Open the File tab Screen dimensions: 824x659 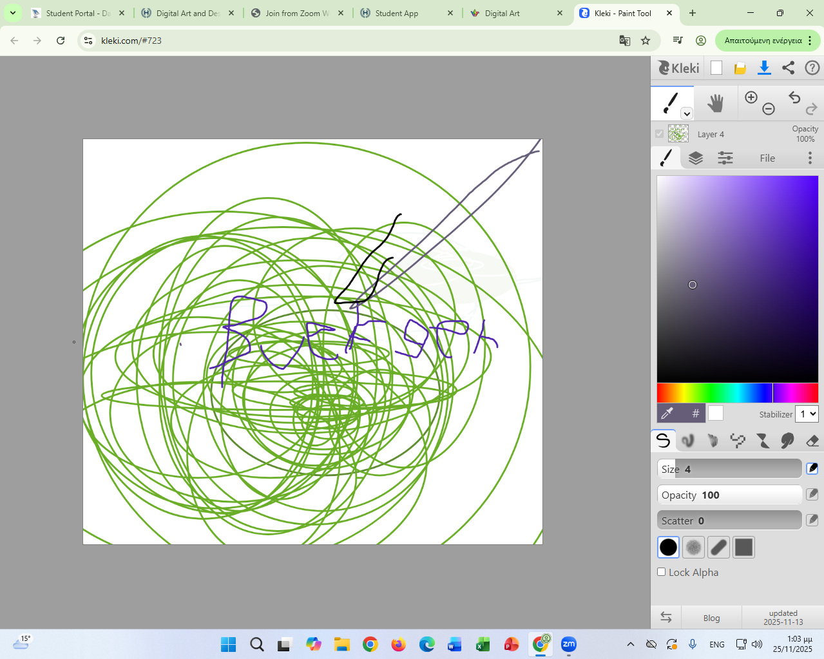pyautogui.click(x=767, y=158)
